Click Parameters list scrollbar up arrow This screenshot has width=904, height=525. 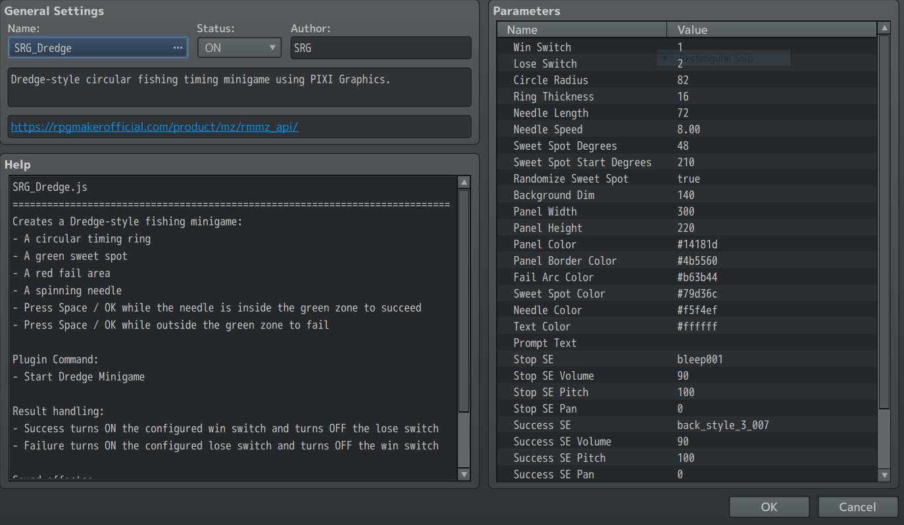[884, 28]
